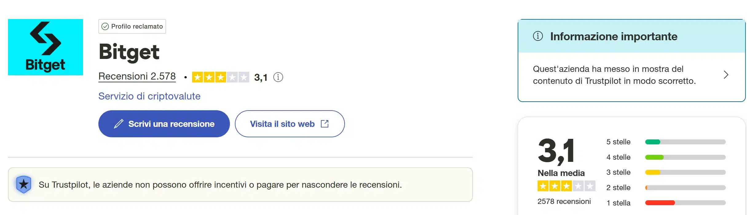
Task: Open the Recensioni 2.578 link
Action: pos(137,76)
